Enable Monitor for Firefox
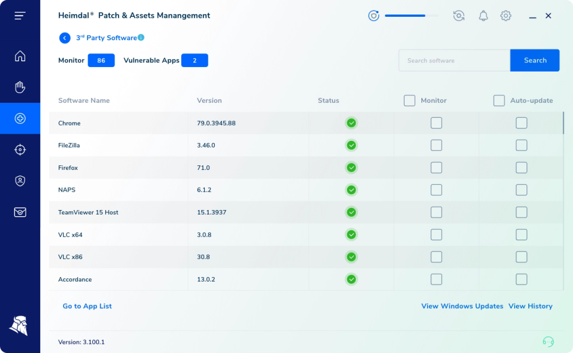This screenshot has width=573, height=353. pyautogui.click(x=436, y=168)
